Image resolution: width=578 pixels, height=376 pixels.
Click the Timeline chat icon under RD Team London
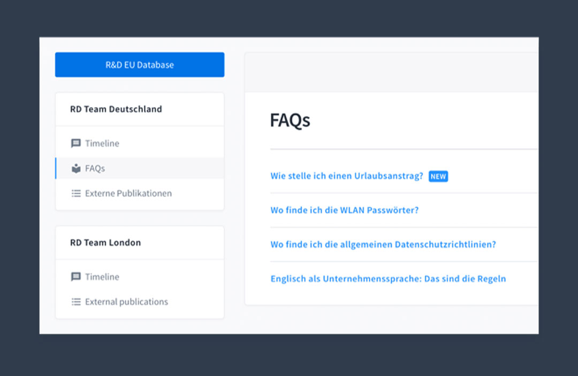point(76,277)
